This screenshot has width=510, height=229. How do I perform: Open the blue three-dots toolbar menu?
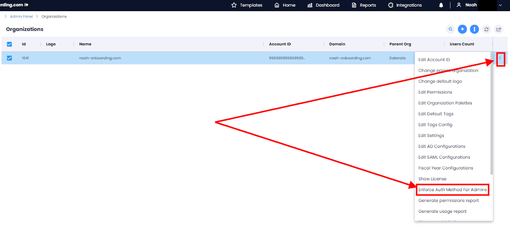(x=474, y=29)
